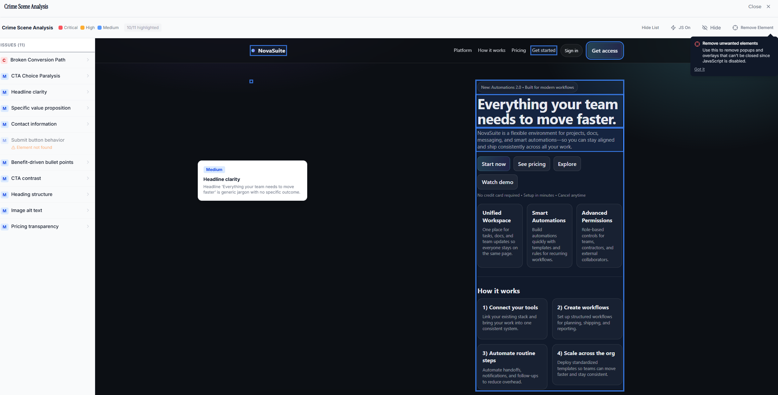The height and width of the screenshot is (395, 778).
Task: Select Platform in the navigation bar
Action: (x=463, y=50)
